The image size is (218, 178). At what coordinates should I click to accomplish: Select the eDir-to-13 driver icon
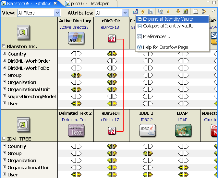coord(112,38)
